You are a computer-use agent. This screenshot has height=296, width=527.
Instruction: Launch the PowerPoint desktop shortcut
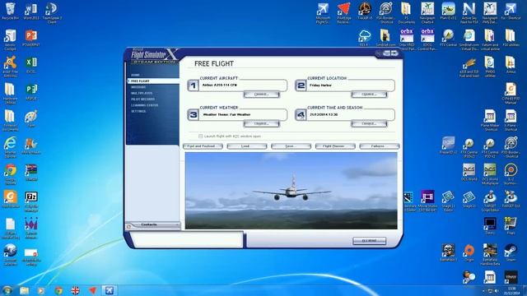point(31,35)
